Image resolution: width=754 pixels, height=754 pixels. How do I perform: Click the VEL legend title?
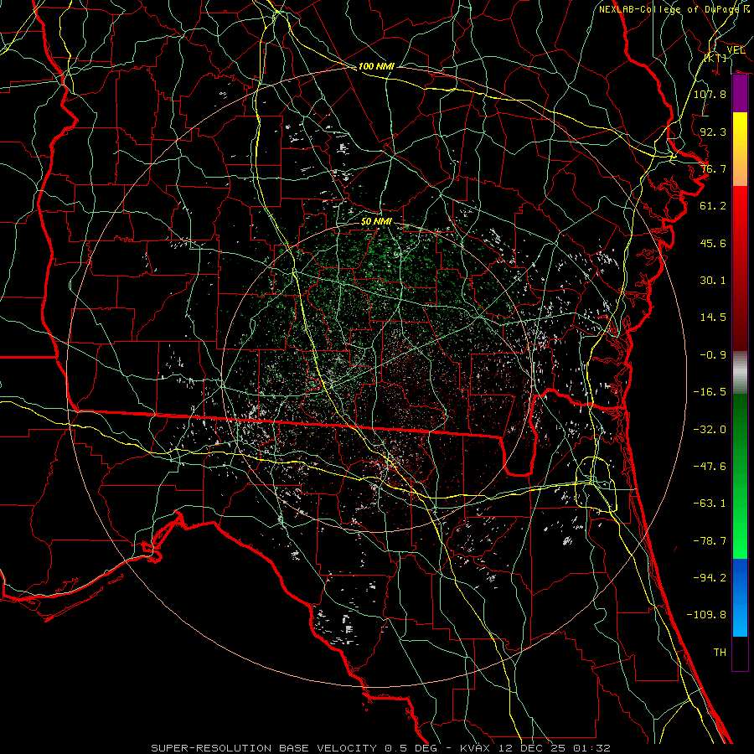[736, 50]
